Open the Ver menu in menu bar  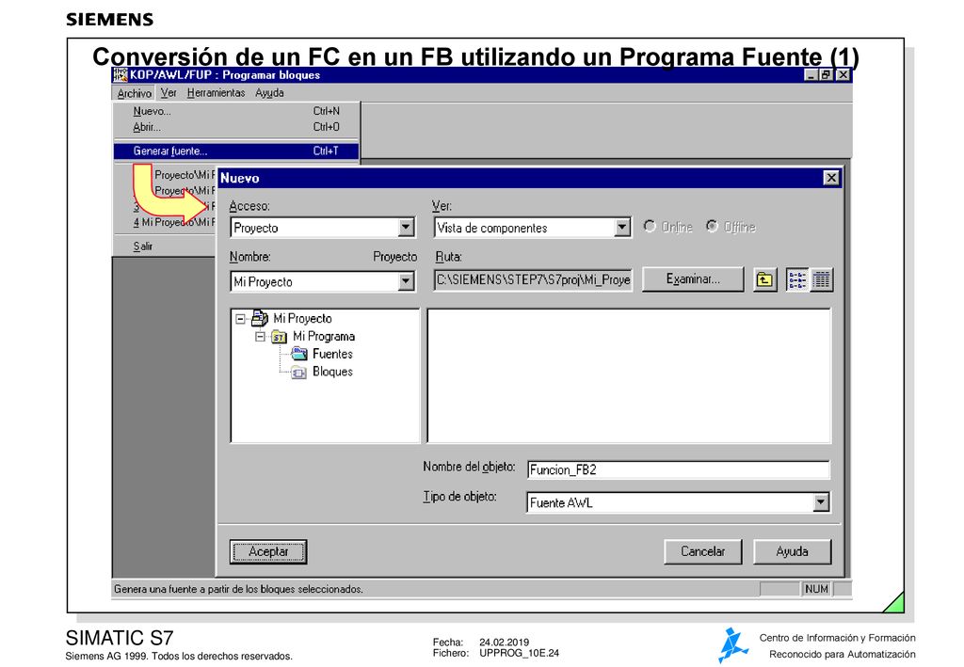pos(169,93)
